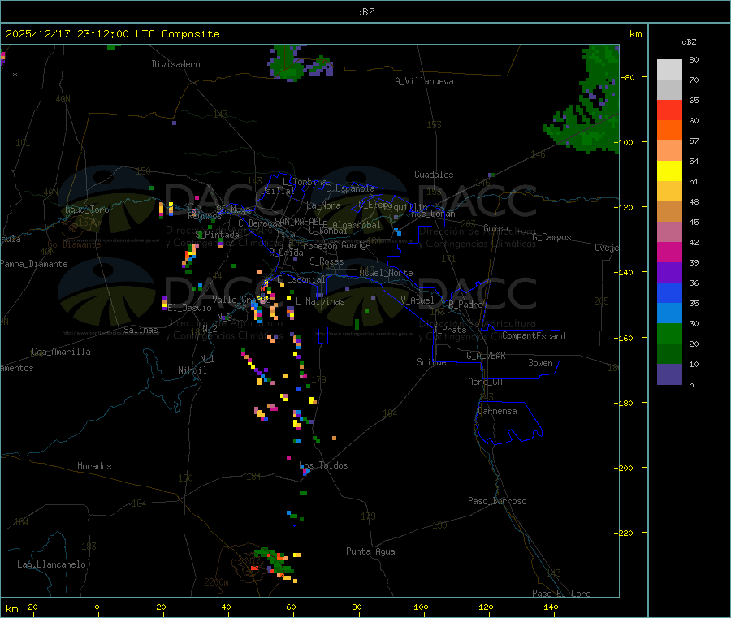Click the J_Prats place label
The height and width of the screenshot is (618, 731).
pyautogui.click(x=450, y=330)
